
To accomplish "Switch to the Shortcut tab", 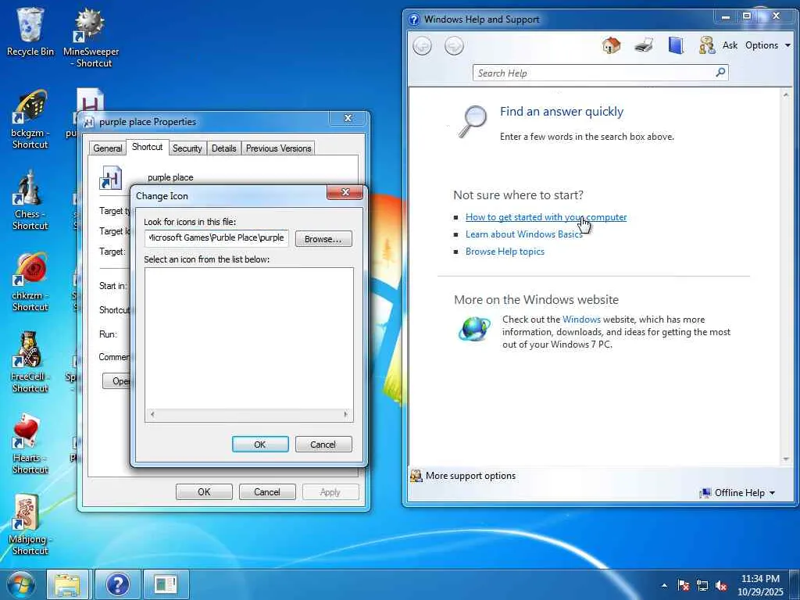I will (148, 147).
